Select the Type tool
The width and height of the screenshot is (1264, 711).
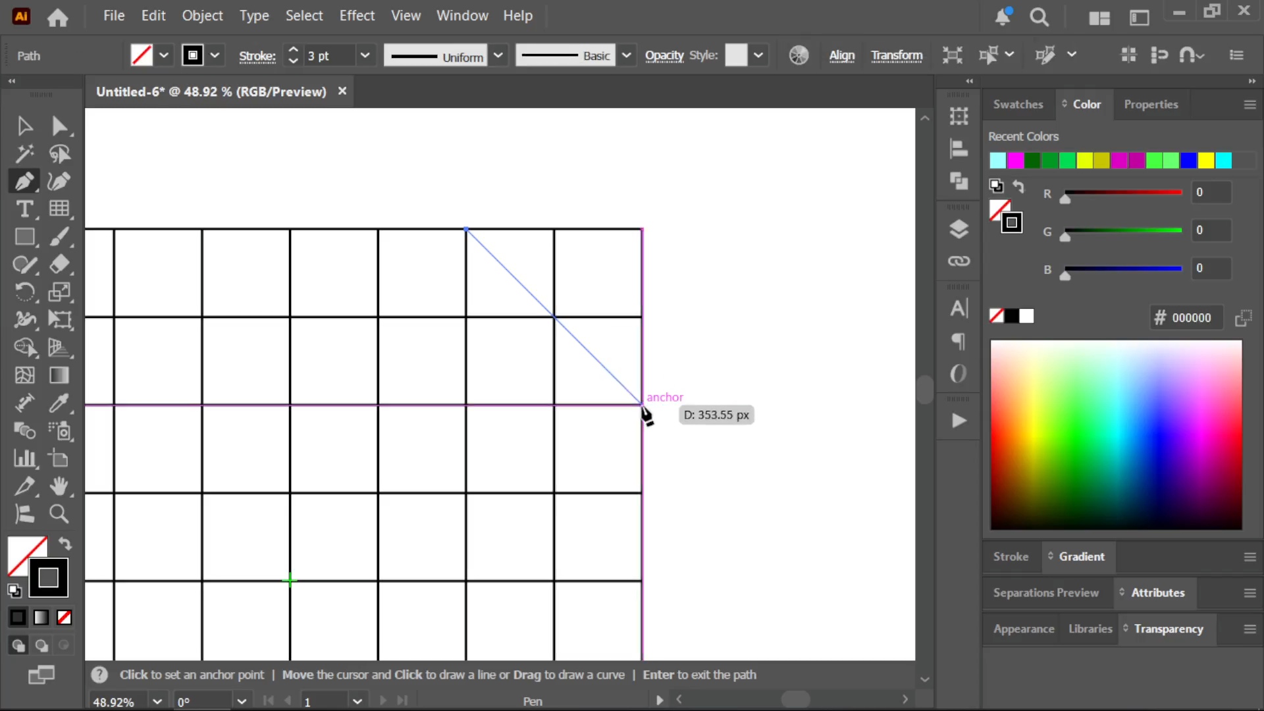click(x=24, y=209)
